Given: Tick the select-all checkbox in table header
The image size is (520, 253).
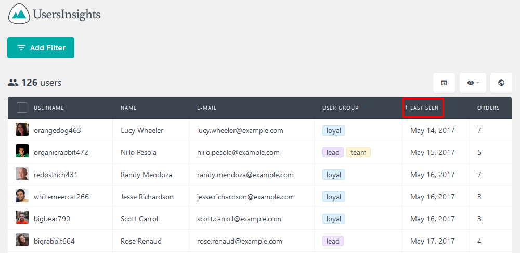Looking at the screenshot, I should 22,108.
